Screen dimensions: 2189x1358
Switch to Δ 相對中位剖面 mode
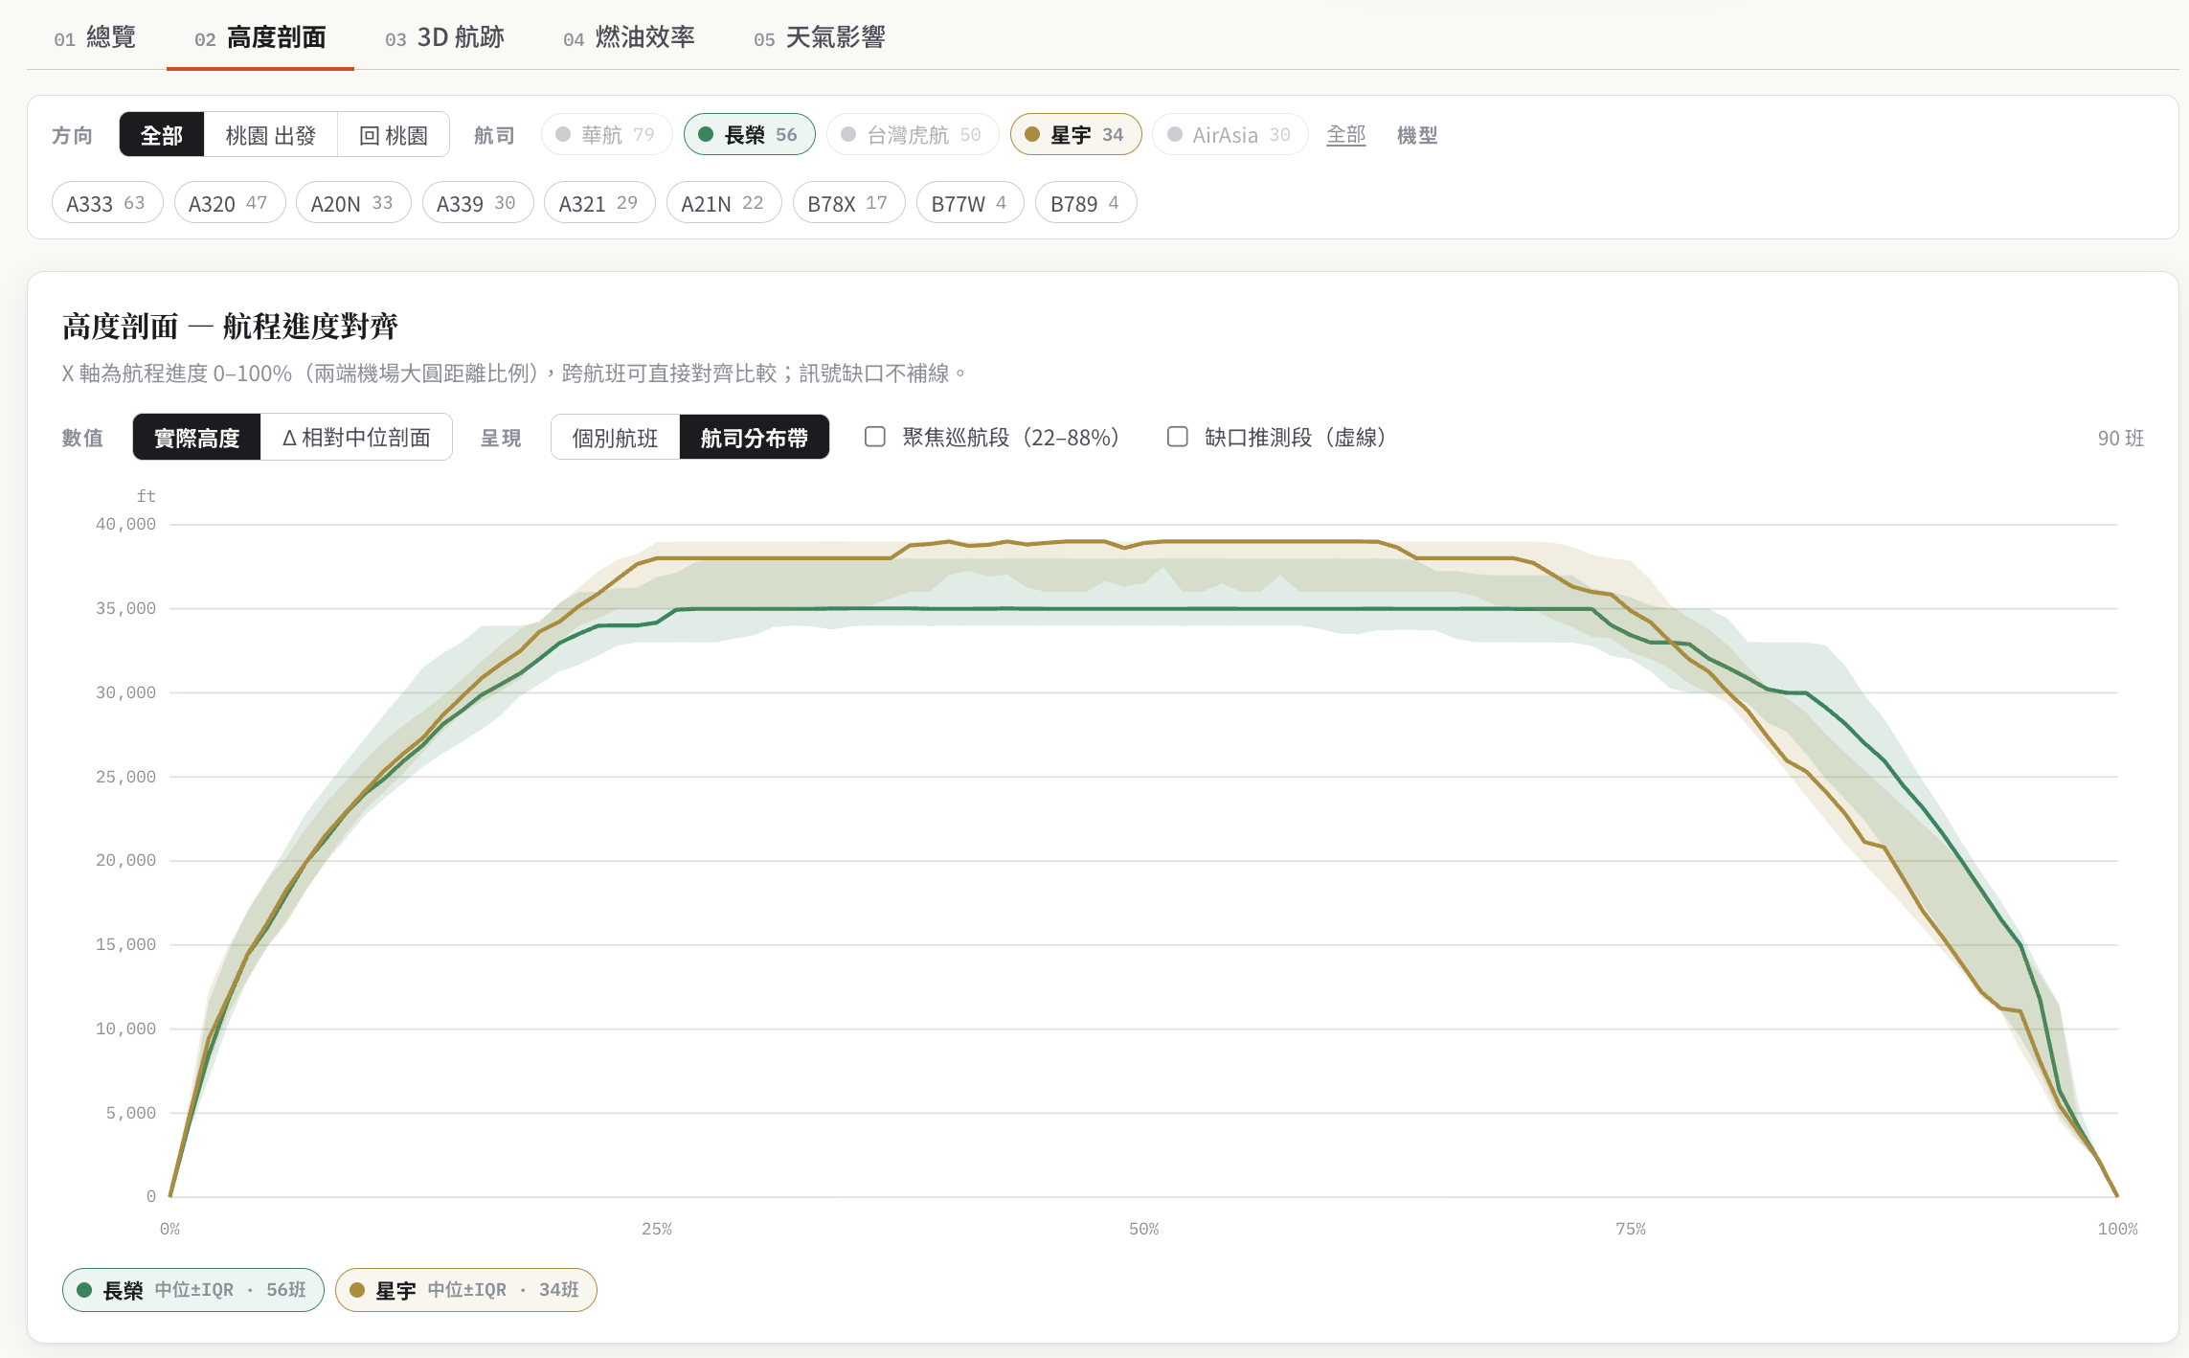click(356, 438)
